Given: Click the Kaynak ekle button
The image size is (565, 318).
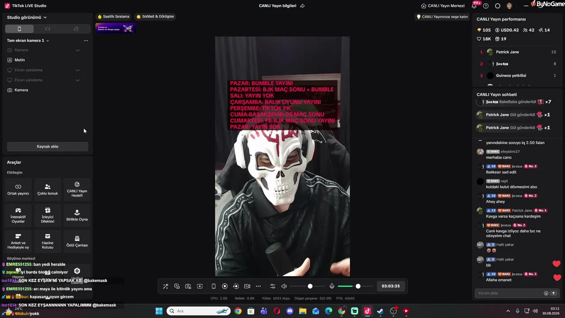Looking at the screenshot, I should pos(48,147).
